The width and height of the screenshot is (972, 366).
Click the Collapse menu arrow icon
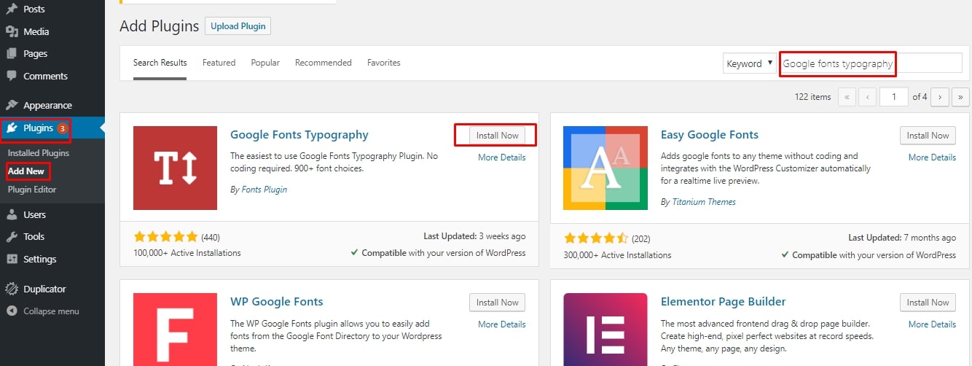tap(12, 311)
